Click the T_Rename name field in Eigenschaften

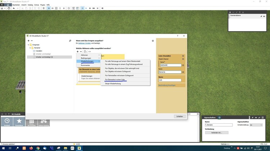point(219,125)
